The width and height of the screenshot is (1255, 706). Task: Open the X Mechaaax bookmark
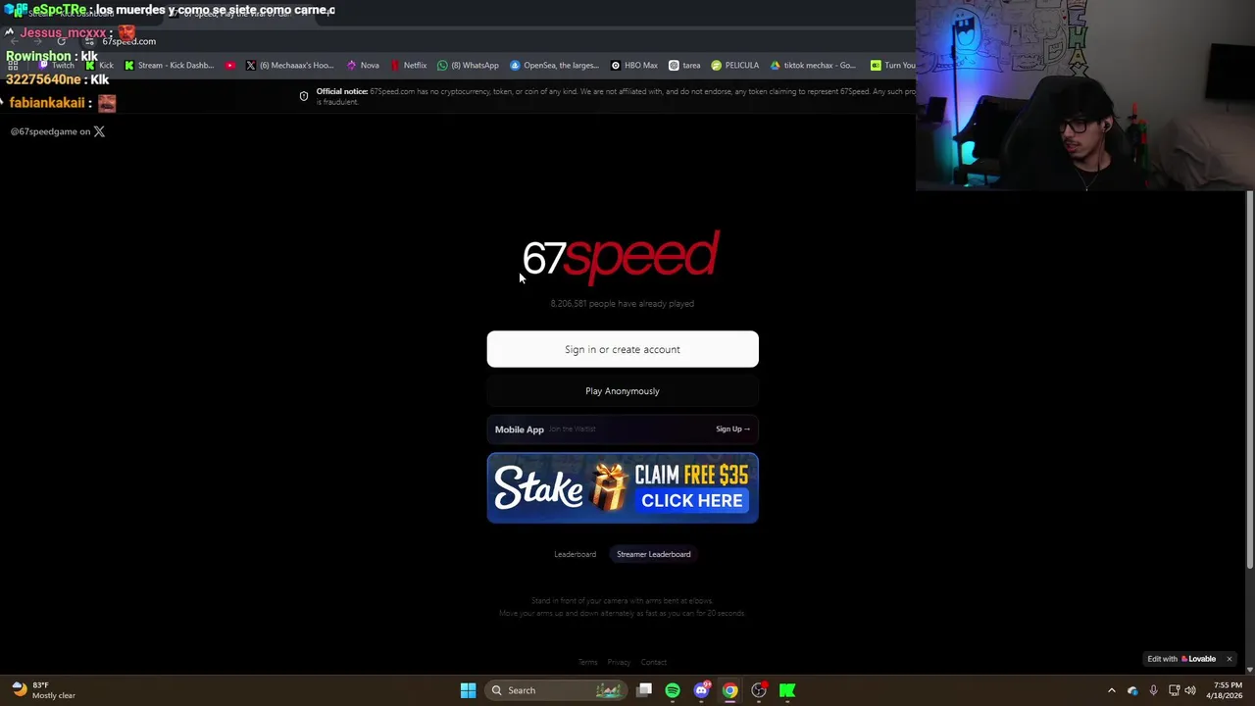coord(289,66)
